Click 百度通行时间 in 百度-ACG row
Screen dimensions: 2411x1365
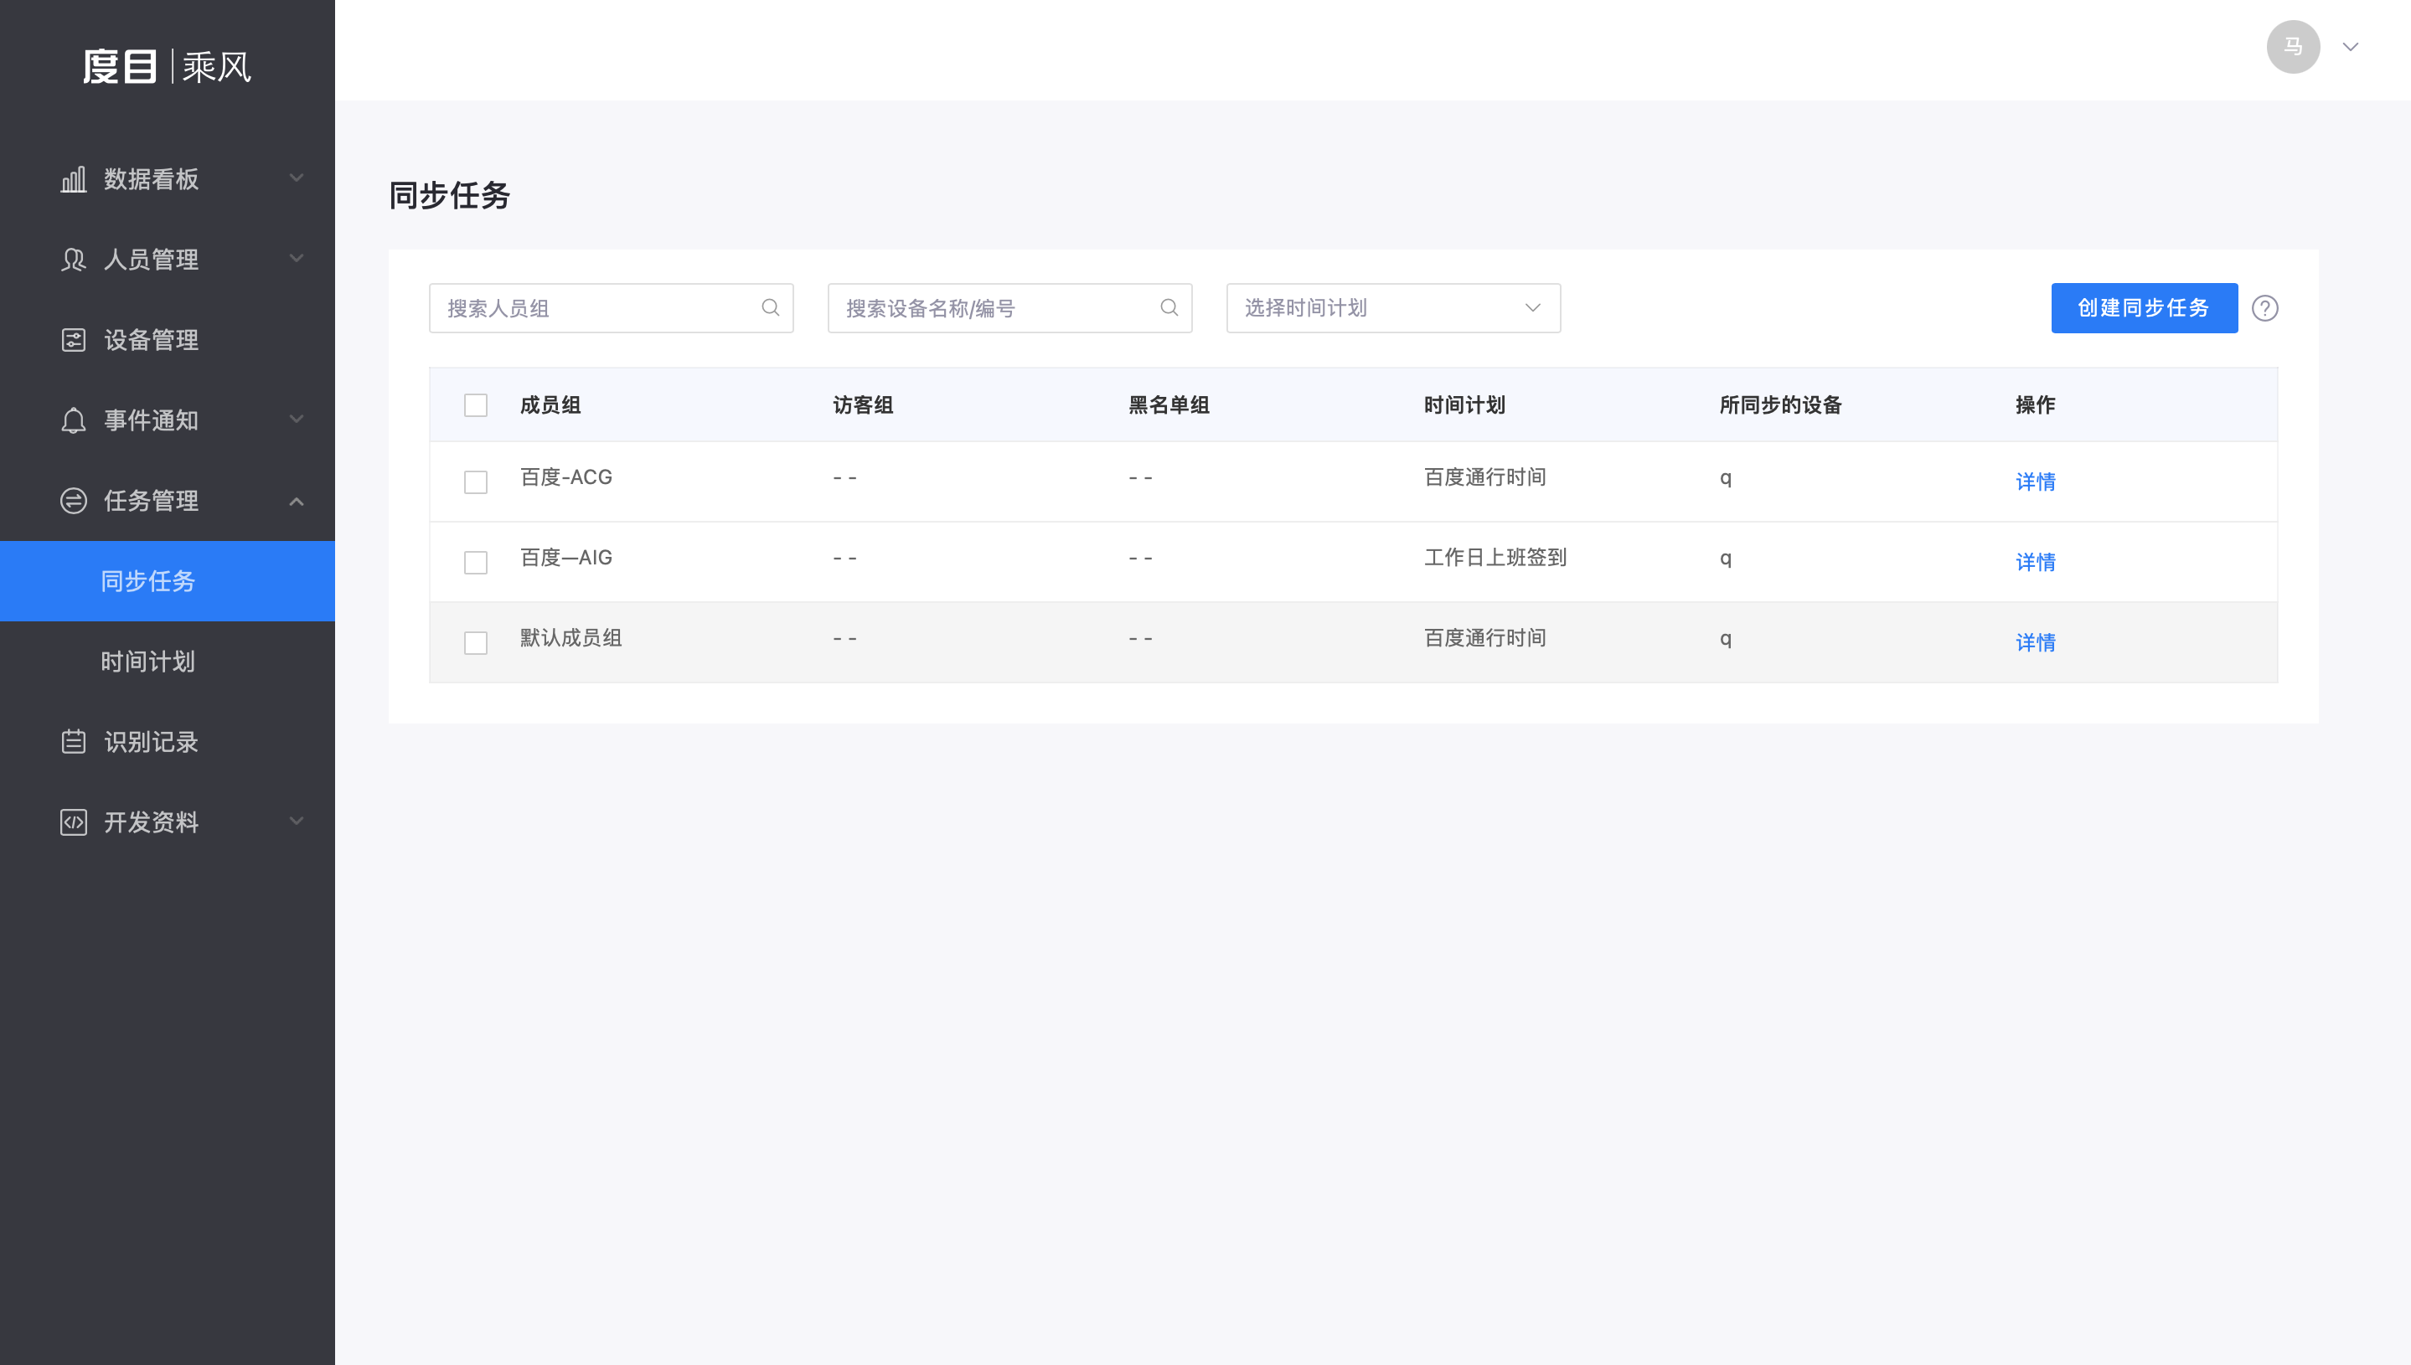[1484, 477]
